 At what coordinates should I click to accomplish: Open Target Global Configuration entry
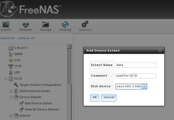pos(40,85)
